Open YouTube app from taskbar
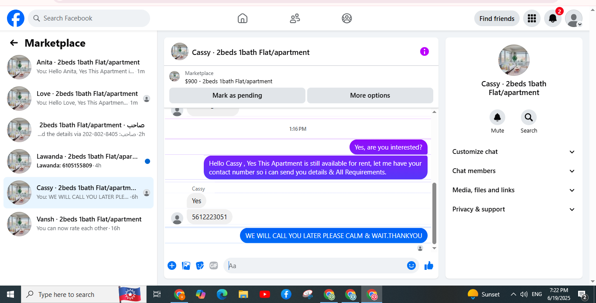Image resolution: width=596 pixels, height=303 pixels. pyautogui.click(x=264, y=294)
